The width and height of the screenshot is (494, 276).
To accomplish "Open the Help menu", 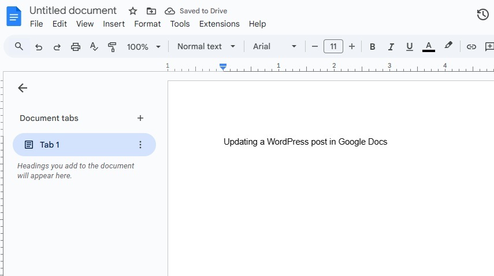I will click(x=257, y=24).
